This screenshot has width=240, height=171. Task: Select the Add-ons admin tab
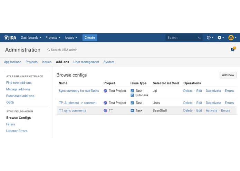(x=63, y=62)
